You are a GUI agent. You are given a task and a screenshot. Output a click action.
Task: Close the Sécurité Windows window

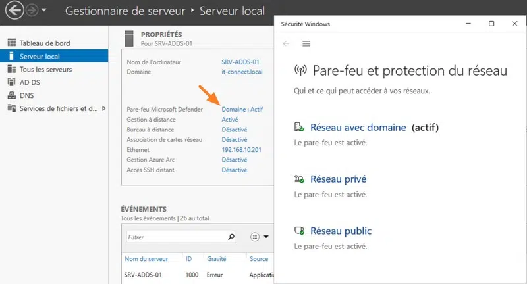(x=514, y=24)
